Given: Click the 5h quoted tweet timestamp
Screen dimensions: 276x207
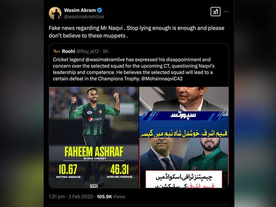Looking at the screenshot, I should 106,51.
